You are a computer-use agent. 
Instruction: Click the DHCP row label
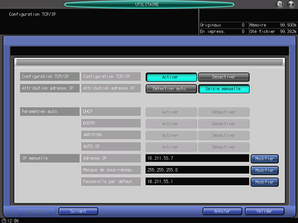[x=111, y=112]
